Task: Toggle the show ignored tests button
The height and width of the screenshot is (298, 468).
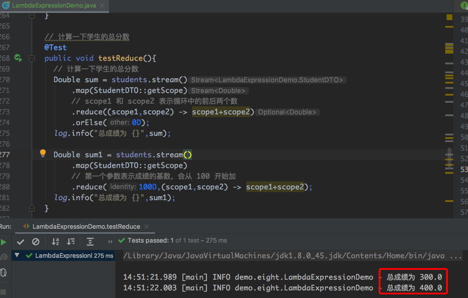Action: (x=36, y=242)
